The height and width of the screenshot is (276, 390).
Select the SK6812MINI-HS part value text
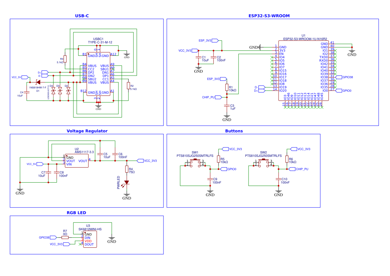[90, 229]
